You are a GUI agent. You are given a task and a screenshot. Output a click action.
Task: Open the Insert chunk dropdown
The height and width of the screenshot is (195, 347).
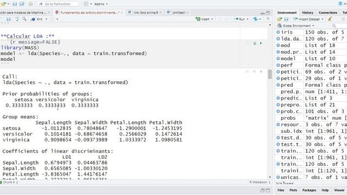pos(204,19)
